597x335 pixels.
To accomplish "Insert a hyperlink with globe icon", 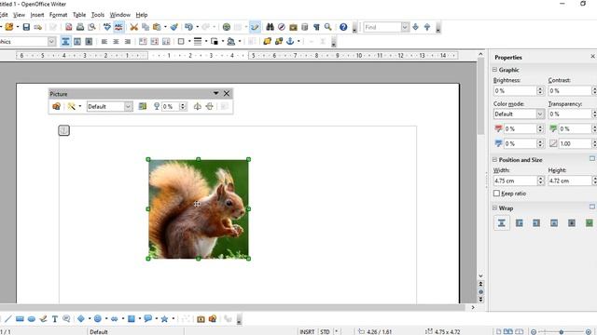I will (x=227, y=27).
